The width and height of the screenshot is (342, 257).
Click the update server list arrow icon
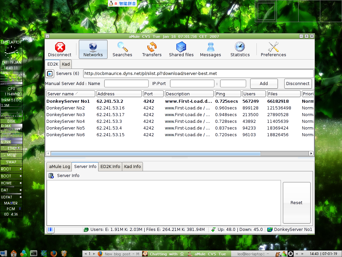(x=50, y=74)
